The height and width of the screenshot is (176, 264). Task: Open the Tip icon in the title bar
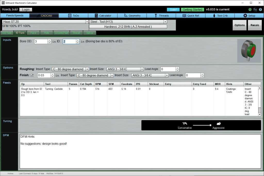point(255,10)
